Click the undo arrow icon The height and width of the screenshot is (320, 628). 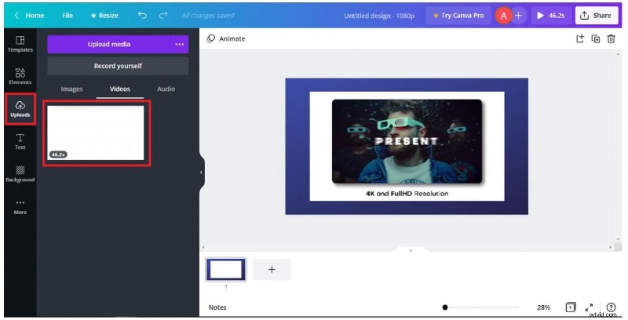tap(142, 15)
